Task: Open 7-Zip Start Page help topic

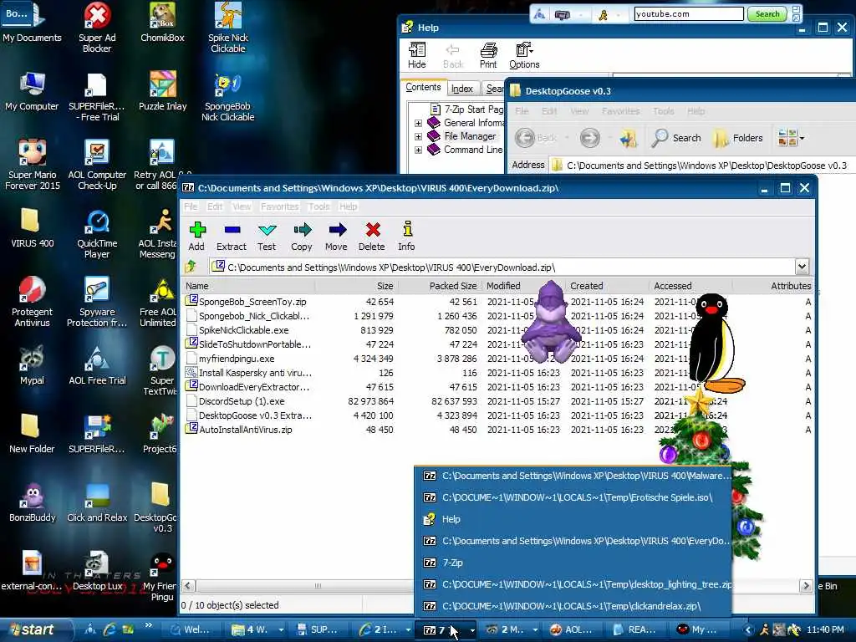Action: pyautogui.click(x=467, y=110)
